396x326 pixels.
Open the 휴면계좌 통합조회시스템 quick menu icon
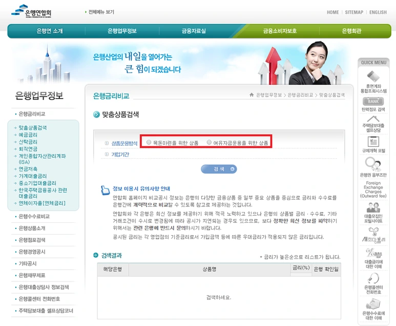[373, 76]
